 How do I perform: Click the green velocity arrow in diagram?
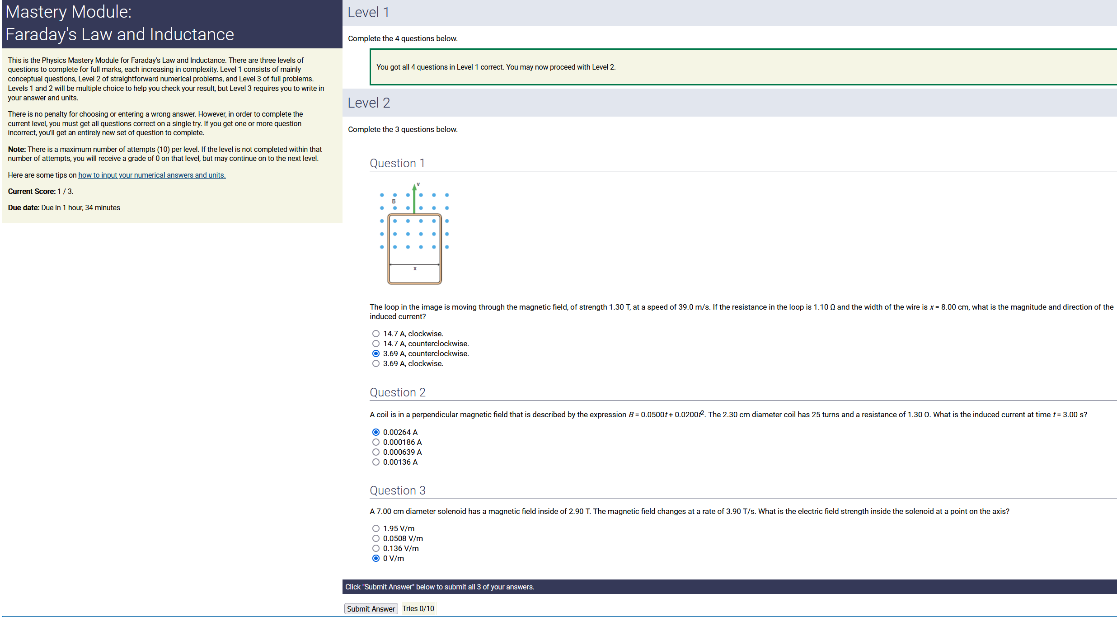(x=414, y=199)
